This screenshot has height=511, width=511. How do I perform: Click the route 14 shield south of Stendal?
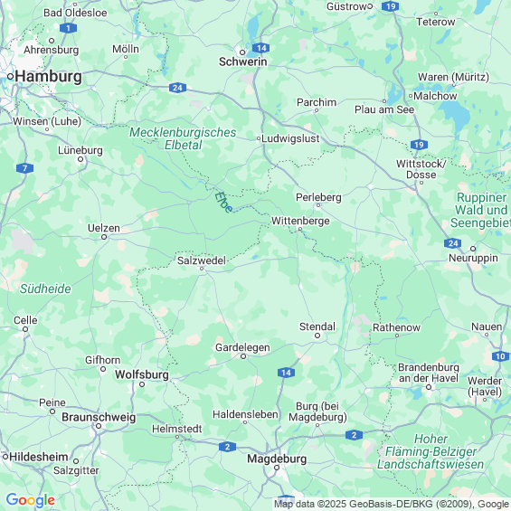[x=286, y=373]
